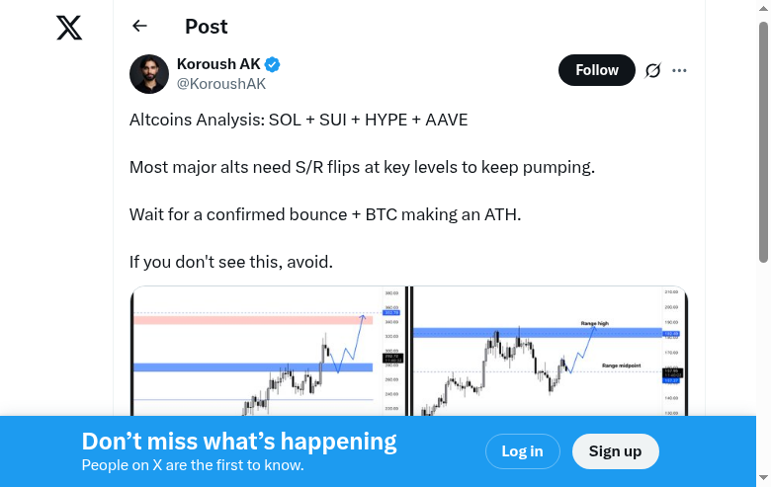Open the Koroush AK display name link
The width and height of the screenshot is (771, 487).
point(218,64)
